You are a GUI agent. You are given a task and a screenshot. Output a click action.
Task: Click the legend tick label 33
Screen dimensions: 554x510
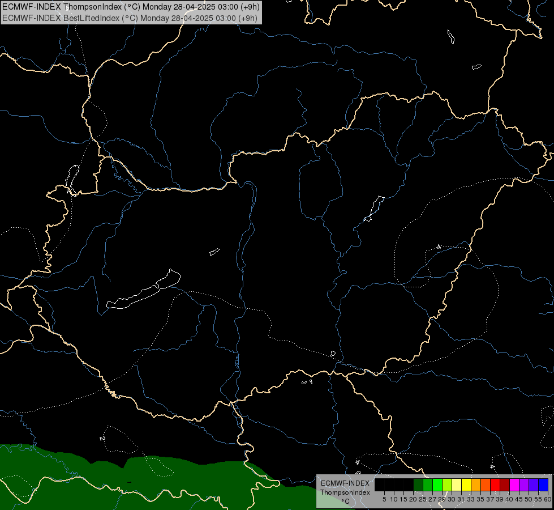(x=471, y=499)
